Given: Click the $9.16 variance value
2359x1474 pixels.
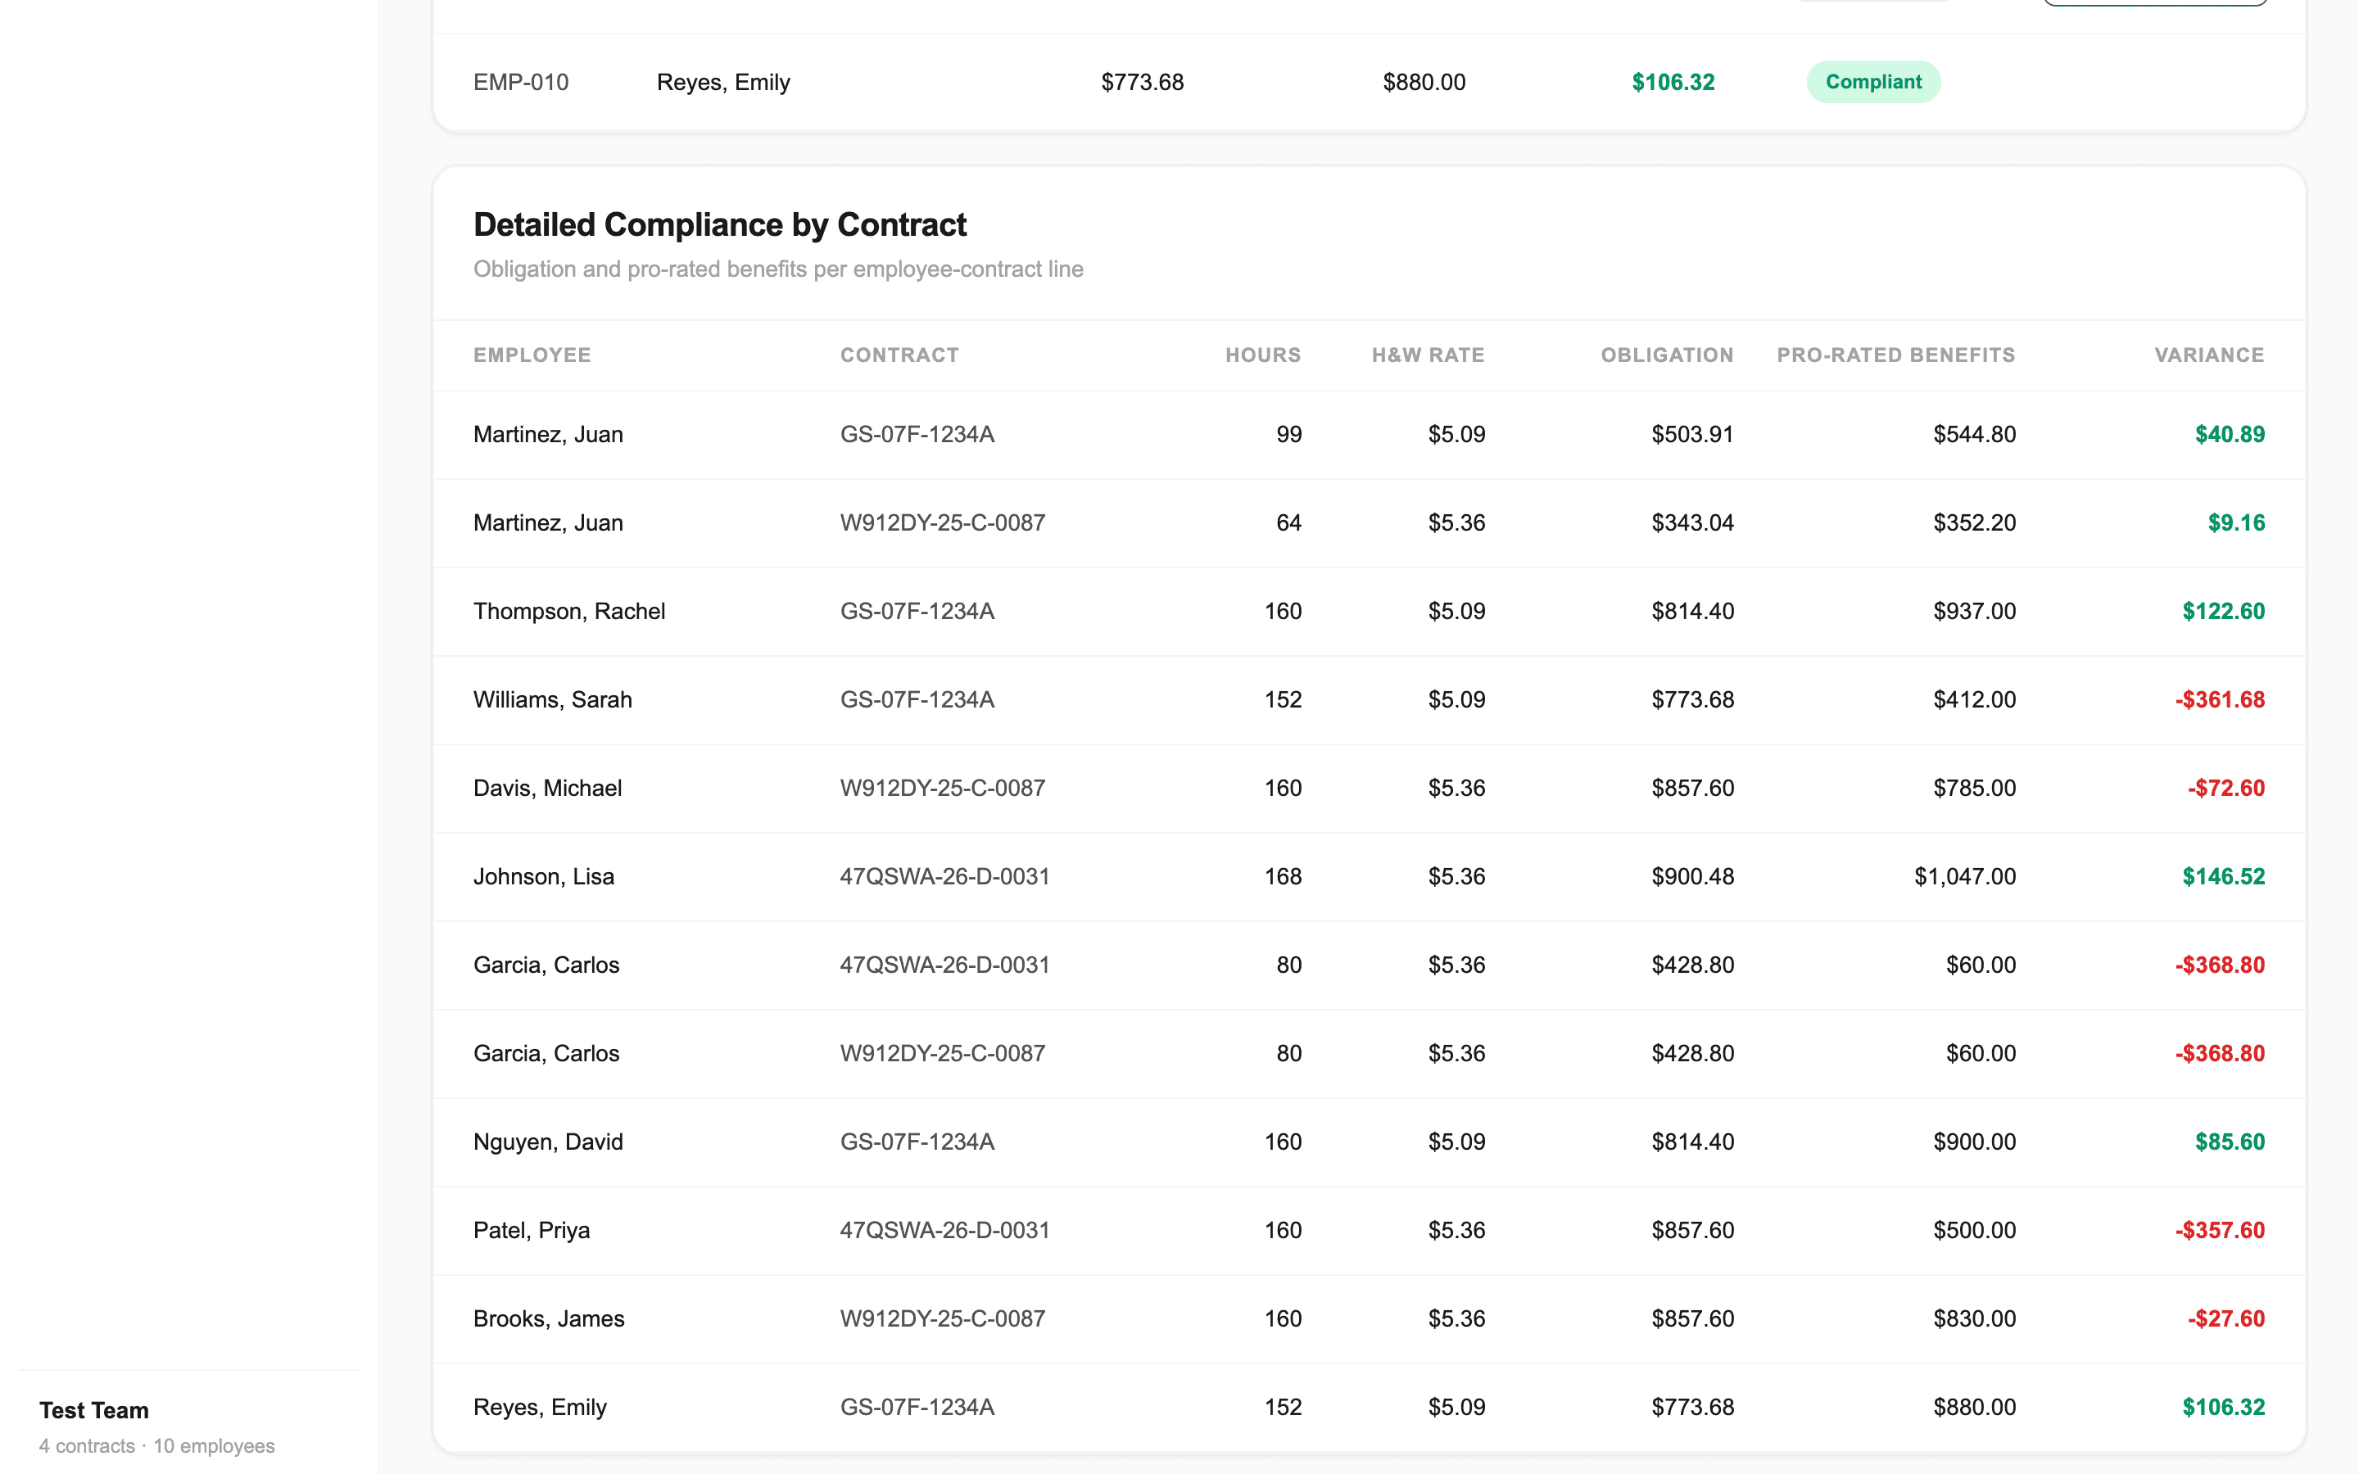Looking at the screenshot, I should pos(2236,523).
